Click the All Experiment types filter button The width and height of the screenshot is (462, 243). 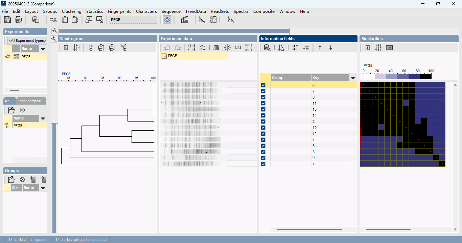(27, 40)
